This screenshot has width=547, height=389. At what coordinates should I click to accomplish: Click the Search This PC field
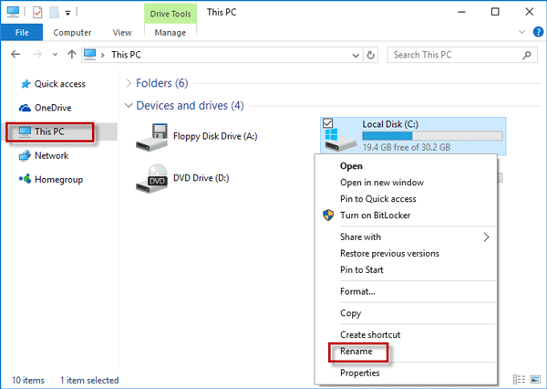point(451,55)
